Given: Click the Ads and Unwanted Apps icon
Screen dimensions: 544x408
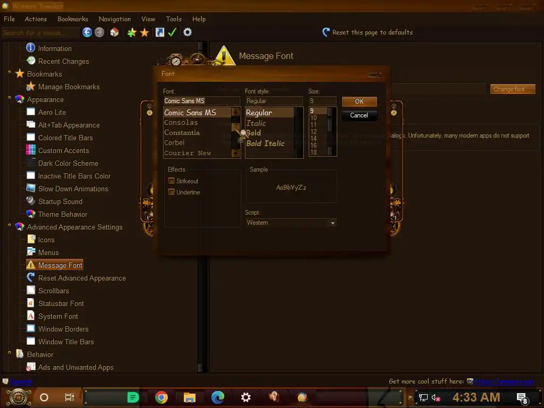Looking at the screenshot, I should [x=30, y=367].
